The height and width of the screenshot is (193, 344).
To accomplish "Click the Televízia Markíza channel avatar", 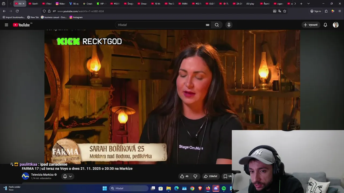I will [26, 176].
